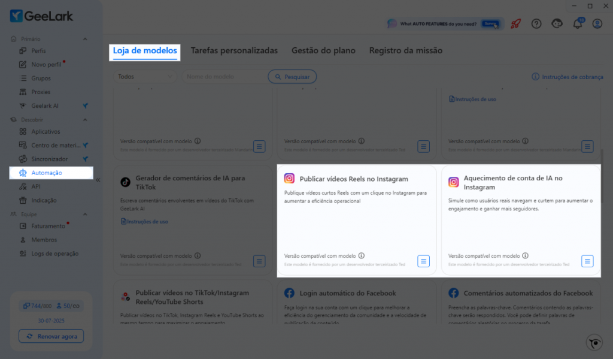Open the Tarefas personalizadas tab
The height and width of the screenshot is (359, 613).
click(x=234, y=50)
